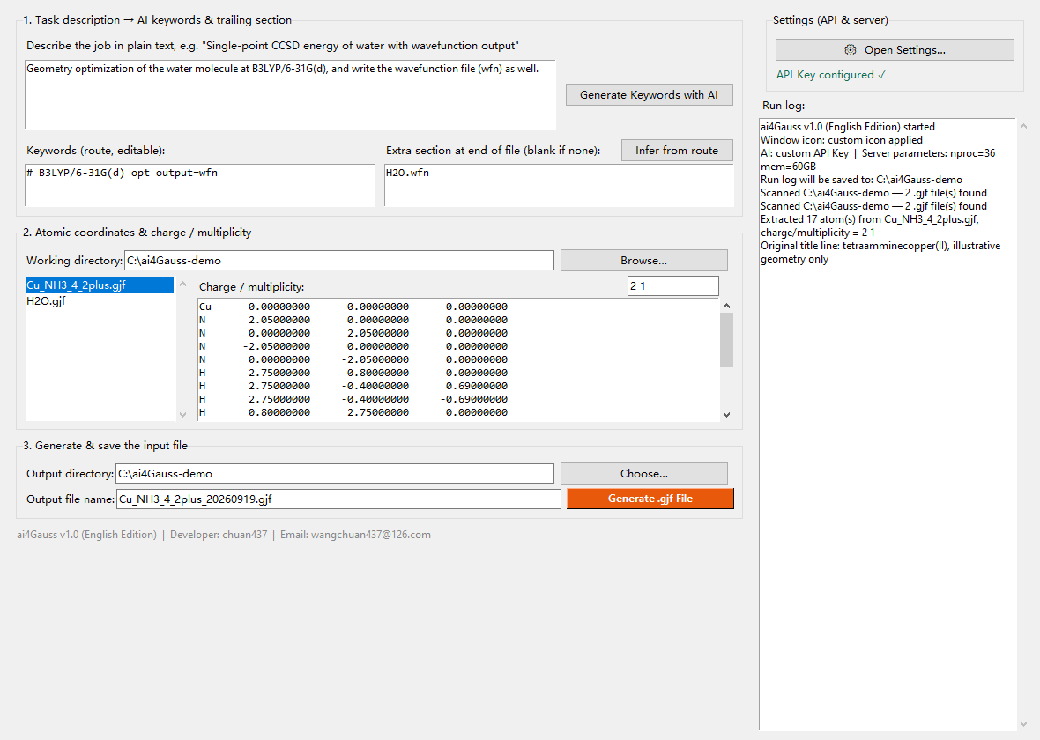Click the 'Keywords (route, editable):' label
Image resolution: width=1040 pixels, height=740 pixels.
point(95,151)
